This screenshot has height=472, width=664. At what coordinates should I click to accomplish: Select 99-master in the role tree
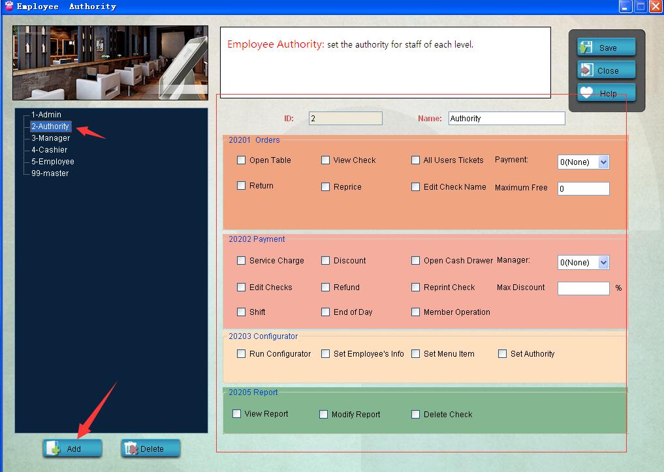click(x=50, y=173)
